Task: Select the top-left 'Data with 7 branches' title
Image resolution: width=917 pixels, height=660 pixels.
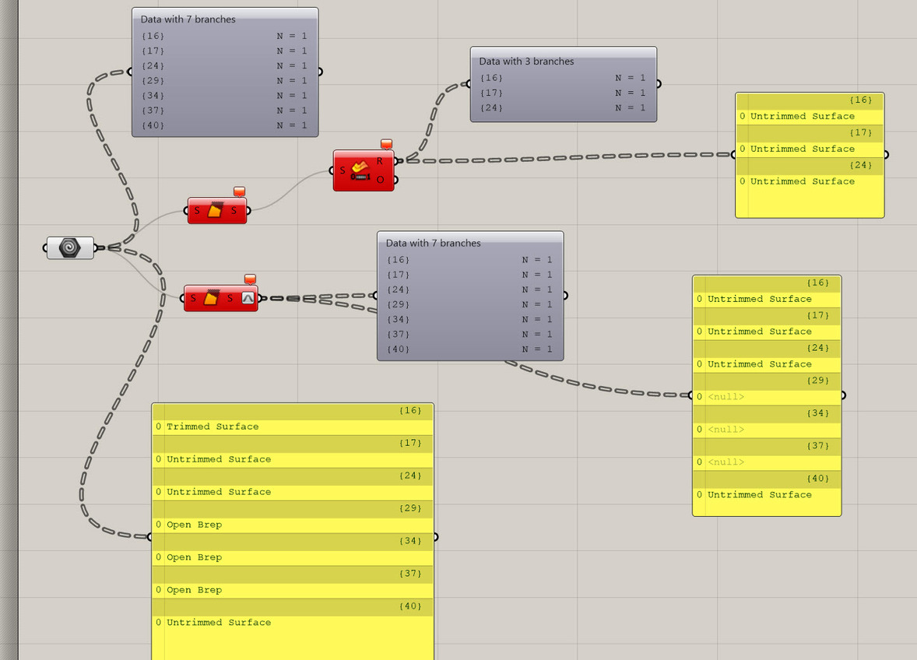Action: click(188, 19)
